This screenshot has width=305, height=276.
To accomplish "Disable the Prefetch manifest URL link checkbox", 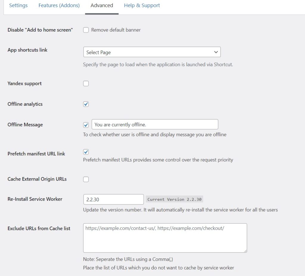I will pos(86,152).
